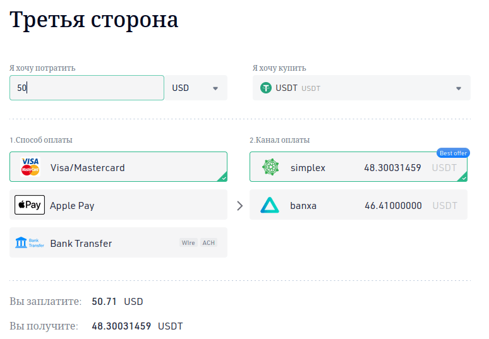Viewport: 489px width, 339px height.
Task: Click the simplex 48.30031459 USDT amount
Action: (392, 168)
